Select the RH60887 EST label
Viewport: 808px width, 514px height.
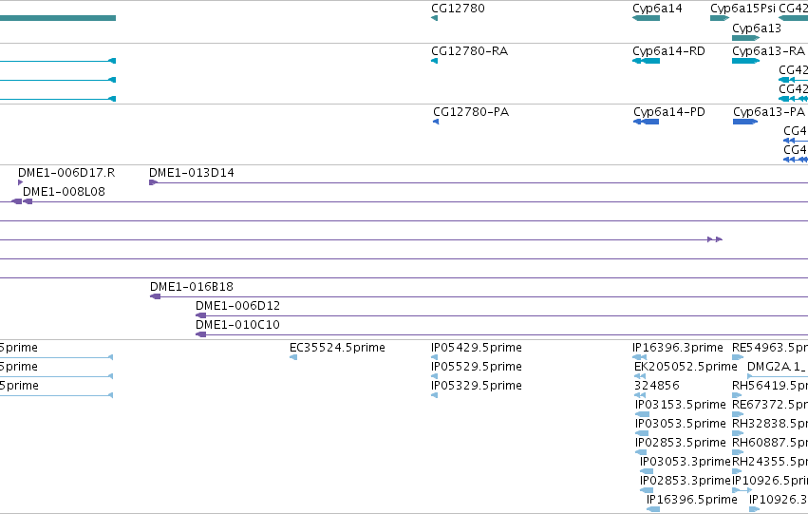(x=770, y=443)
